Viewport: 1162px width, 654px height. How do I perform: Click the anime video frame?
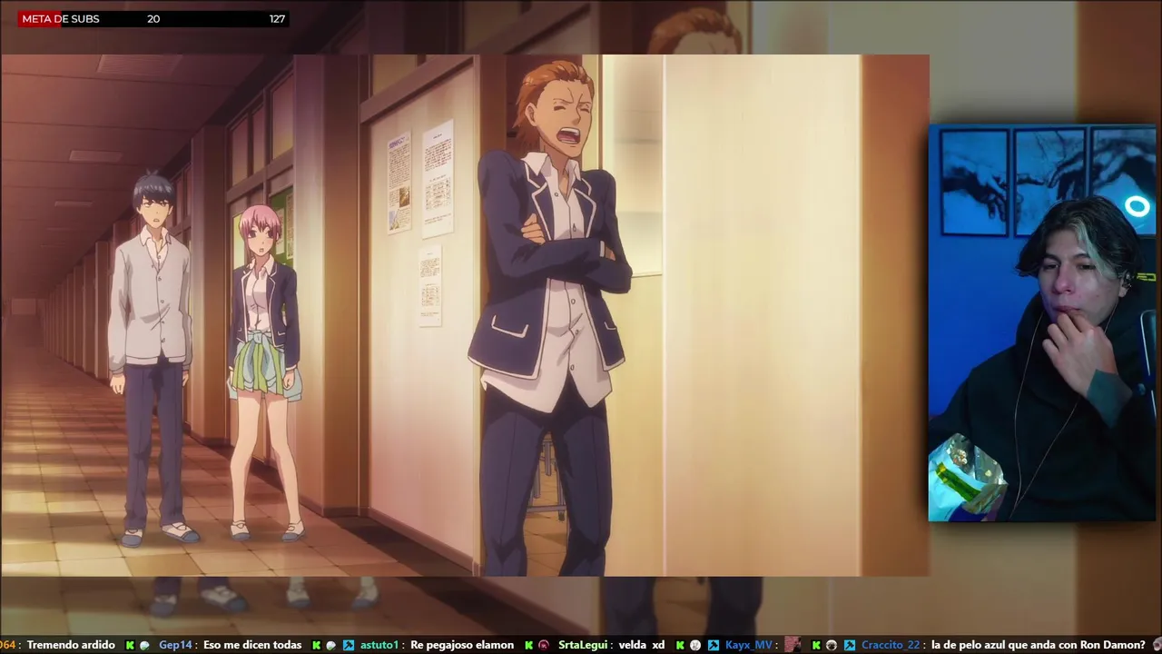coord(465,315)
